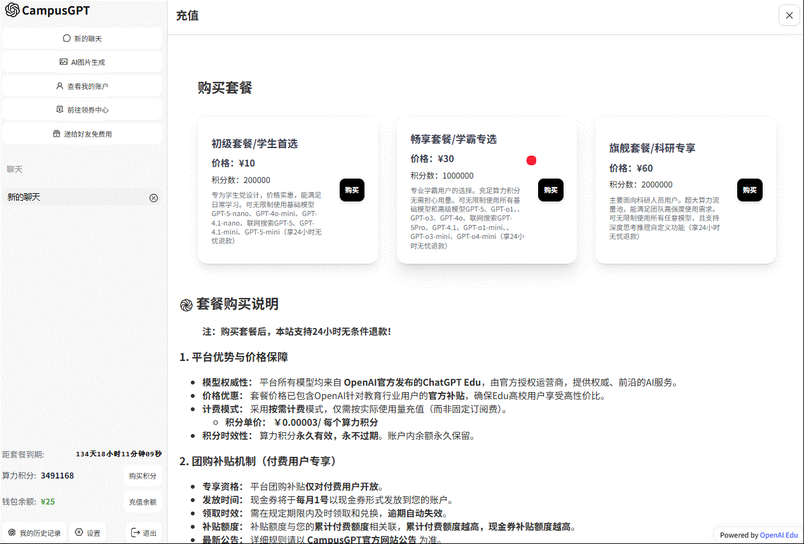Go to 前往领券中心 coupon center
This screenshot has height=544, width=804.
click(x=82, y=110)
